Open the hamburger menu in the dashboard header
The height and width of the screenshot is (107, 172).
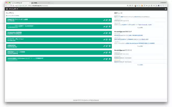166,9
